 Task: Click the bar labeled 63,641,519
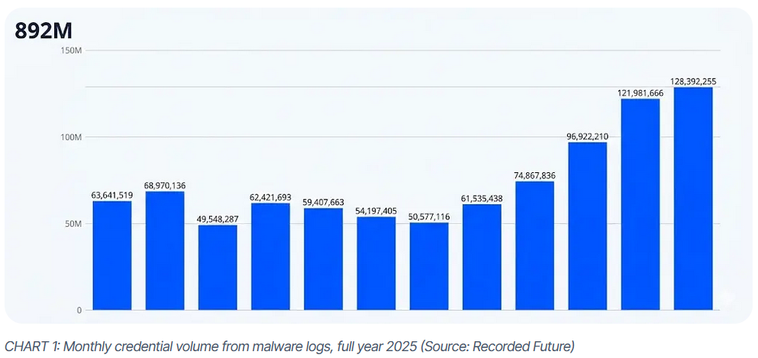pyautogui.click(x=112, y=255)
